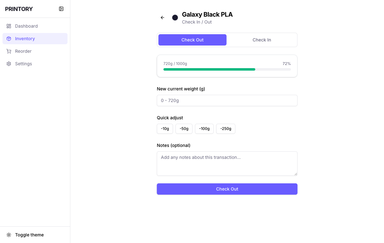
Task: Click inside the transaction notes box
Action: click(227, 163)
